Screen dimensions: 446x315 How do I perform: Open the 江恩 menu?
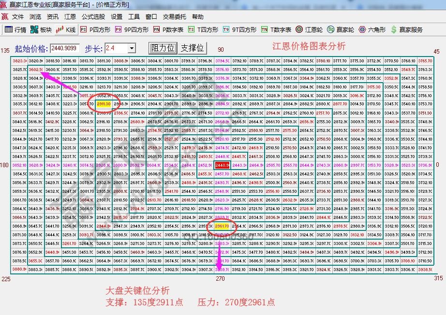click(71, 16)
